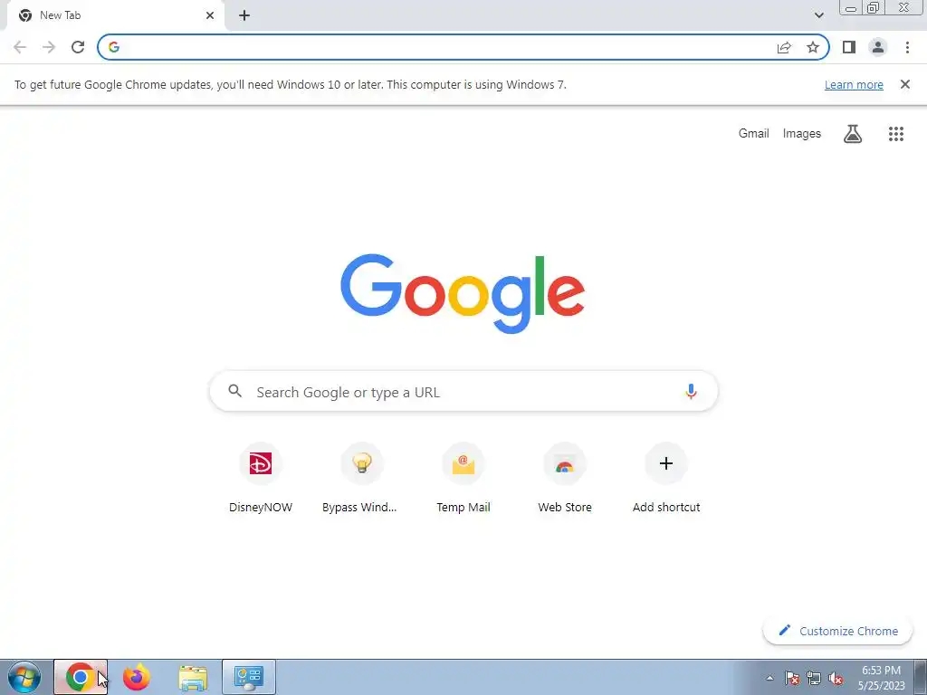The image size is (927, 695).
Task: Click the Action Center flag icon
Action: 792,678
